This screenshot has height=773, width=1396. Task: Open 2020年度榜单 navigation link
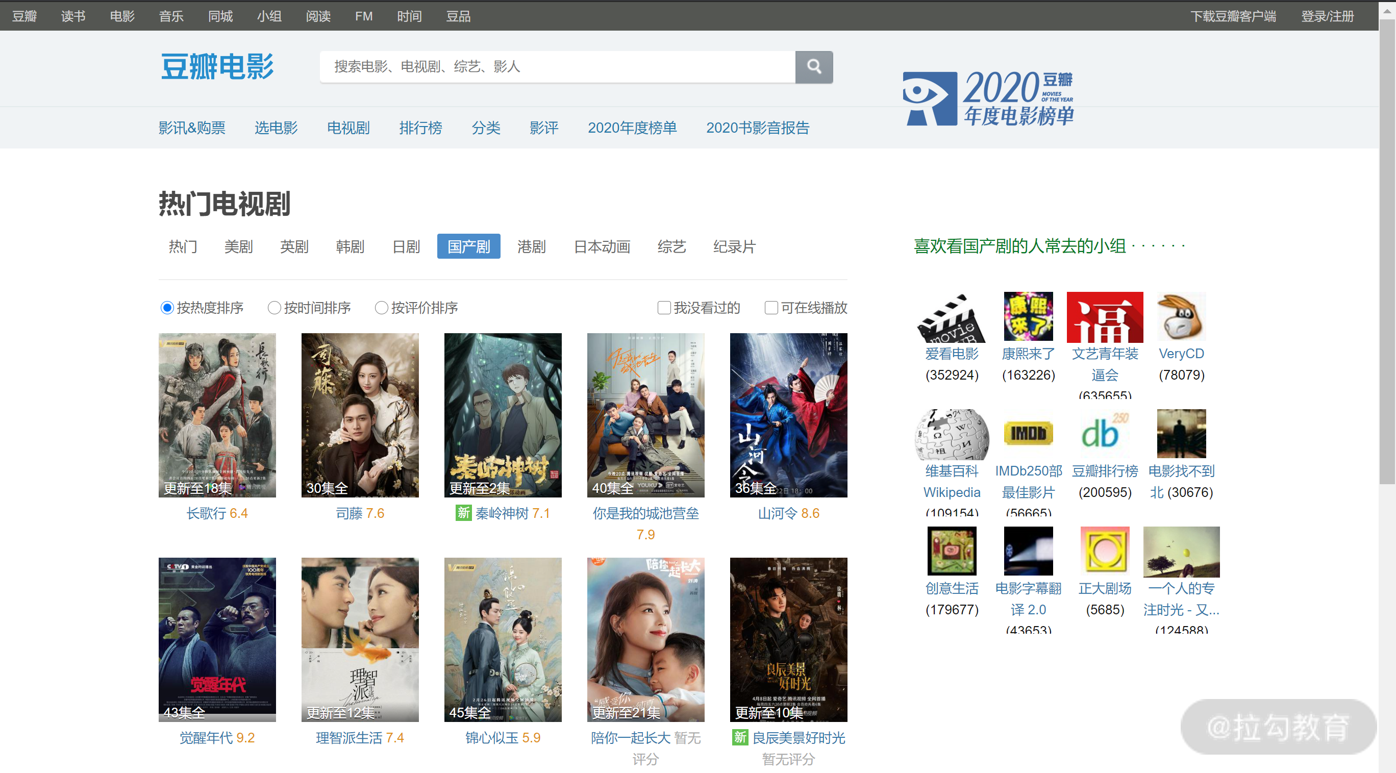point(632,128)
